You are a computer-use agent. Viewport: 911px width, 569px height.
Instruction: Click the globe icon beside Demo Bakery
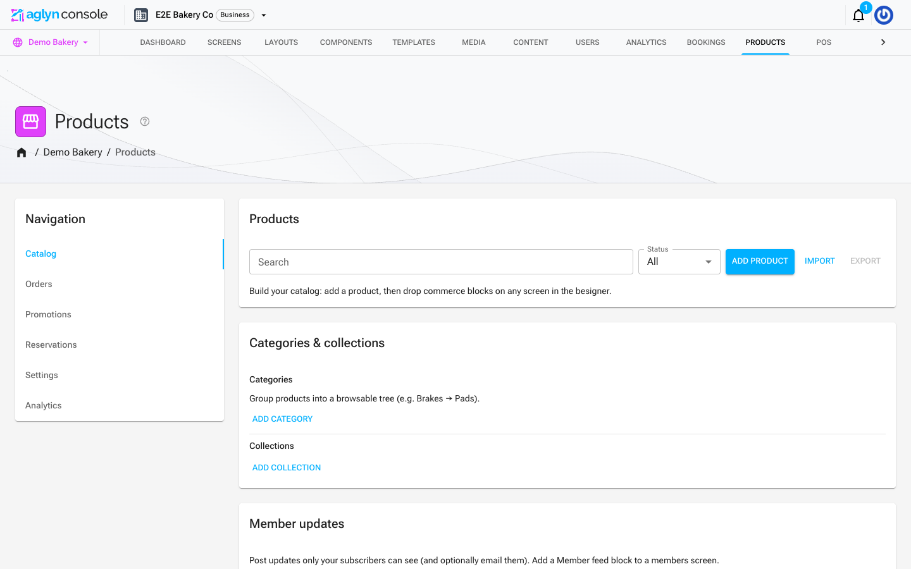[18, 42]
